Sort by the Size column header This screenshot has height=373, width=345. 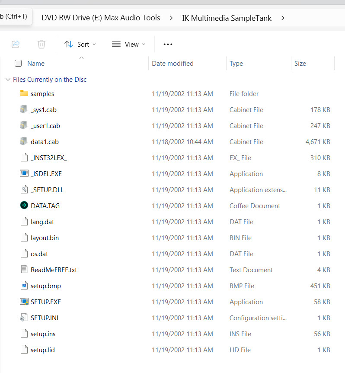[x=300, y=64]
